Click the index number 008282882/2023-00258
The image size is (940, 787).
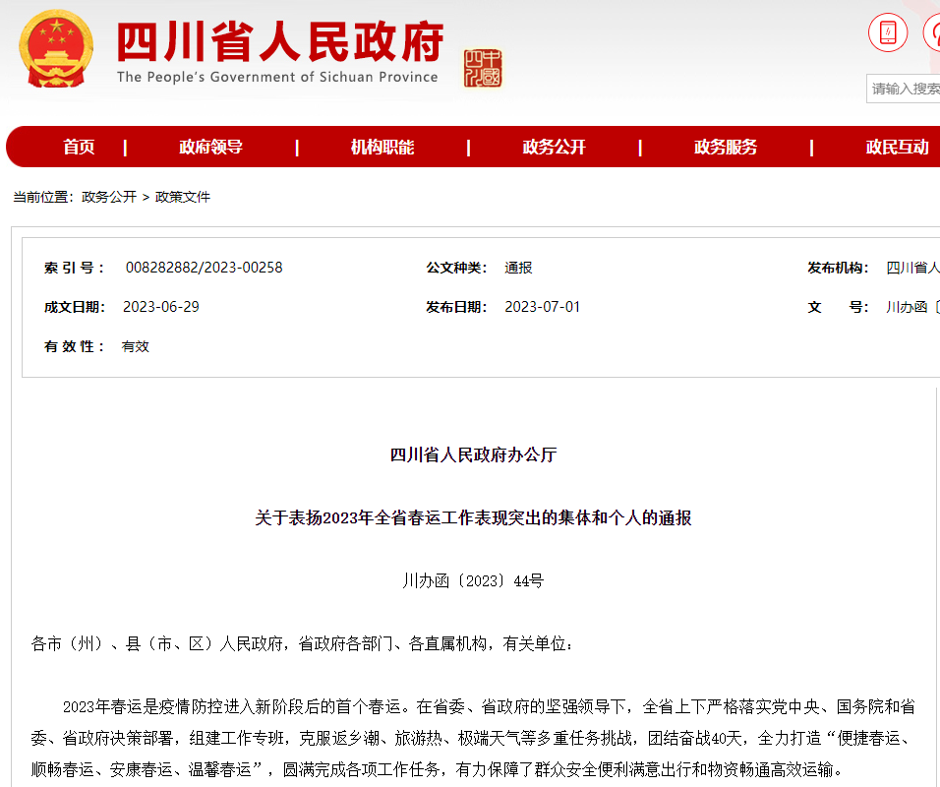(x=204, y=268)
